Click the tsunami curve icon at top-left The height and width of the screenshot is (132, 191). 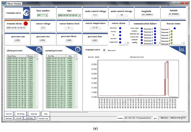point(25,12)
